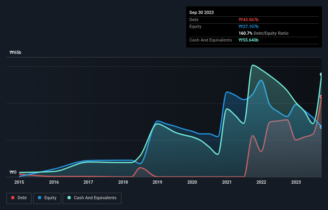Click the red Debt endpoint marker
Image resolution: width=328 pixels, height=210 pixels.
(x=321, y=97)
